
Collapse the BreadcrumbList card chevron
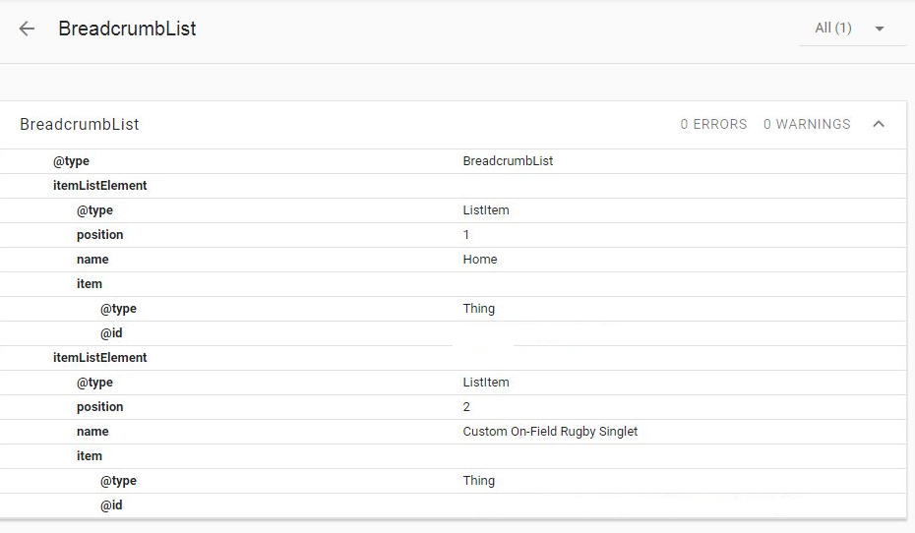[879, 124]
